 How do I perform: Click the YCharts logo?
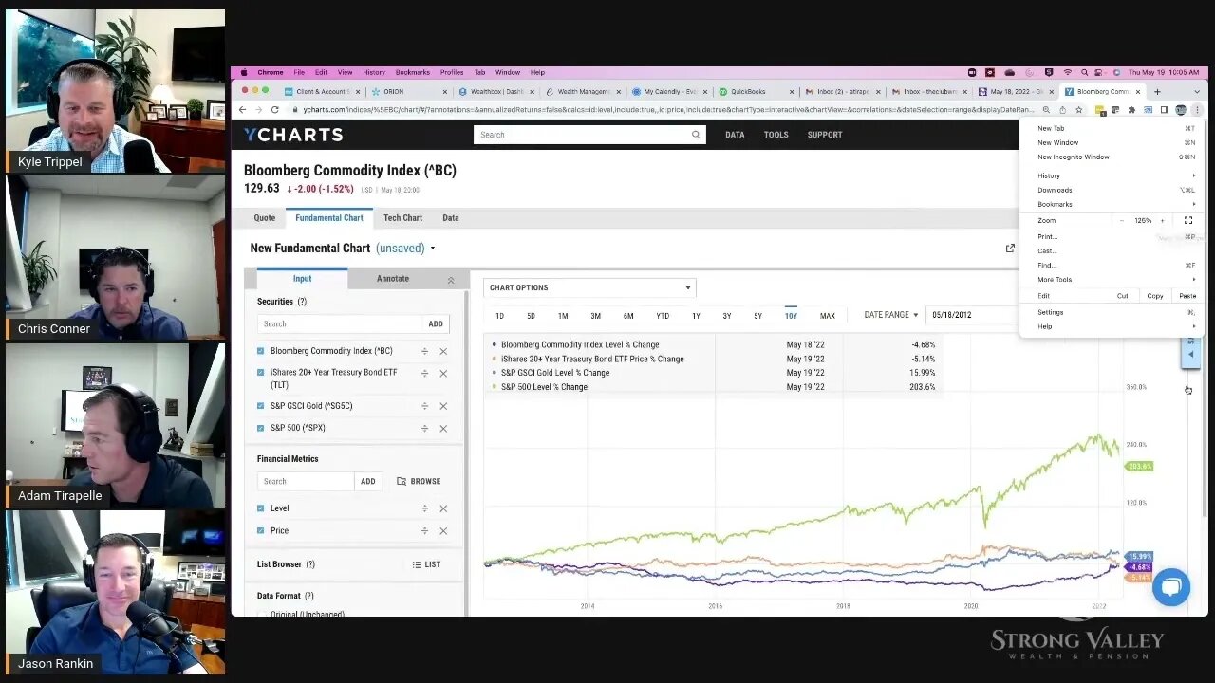(x=293, y=135)
